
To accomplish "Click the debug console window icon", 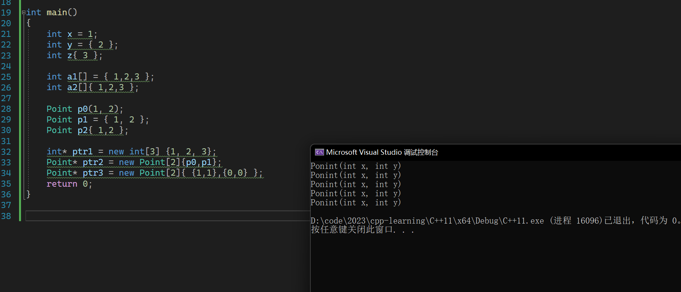I will pos(319,152).
